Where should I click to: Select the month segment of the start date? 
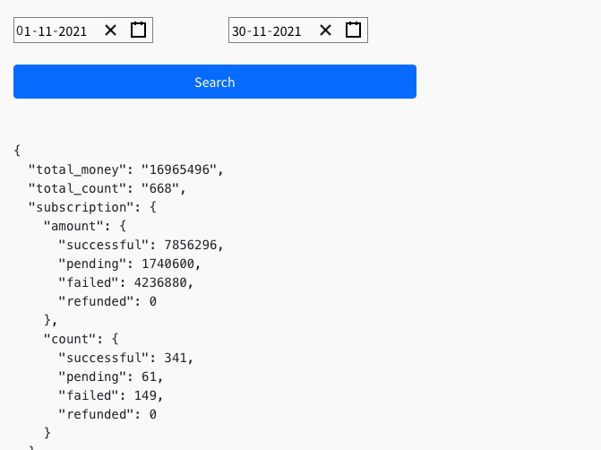pos(44,31)
